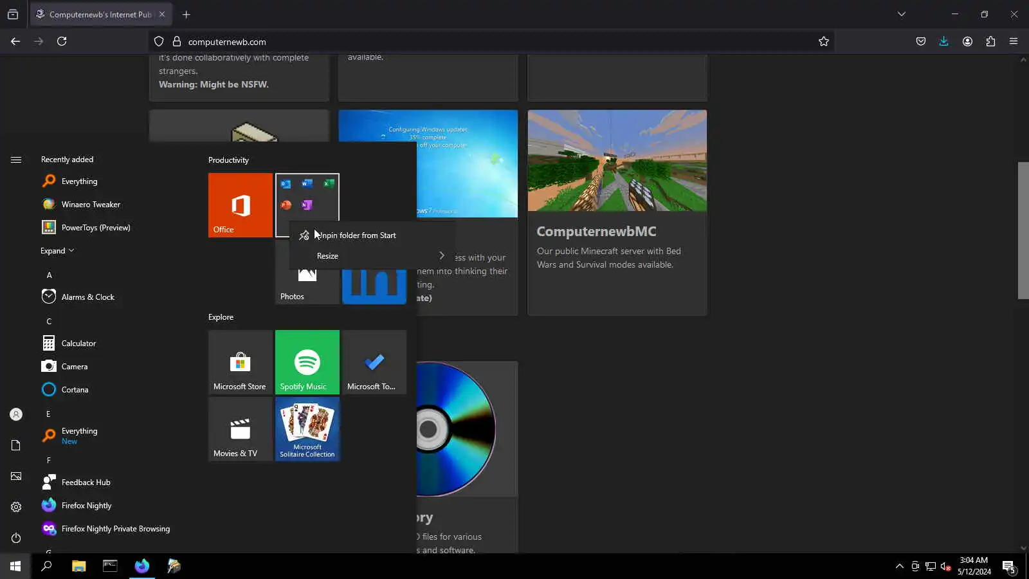
Task: Open user account icon in Start sidebar
Action: pyautogui.click(x=16, y=414)
